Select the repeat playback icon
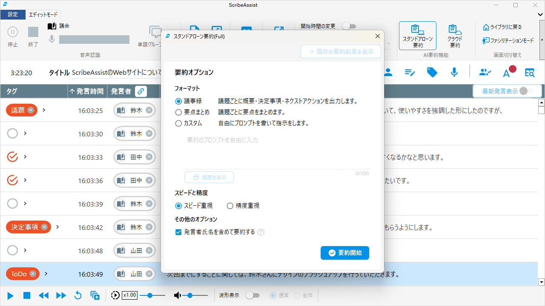 (x=78, y=295)
